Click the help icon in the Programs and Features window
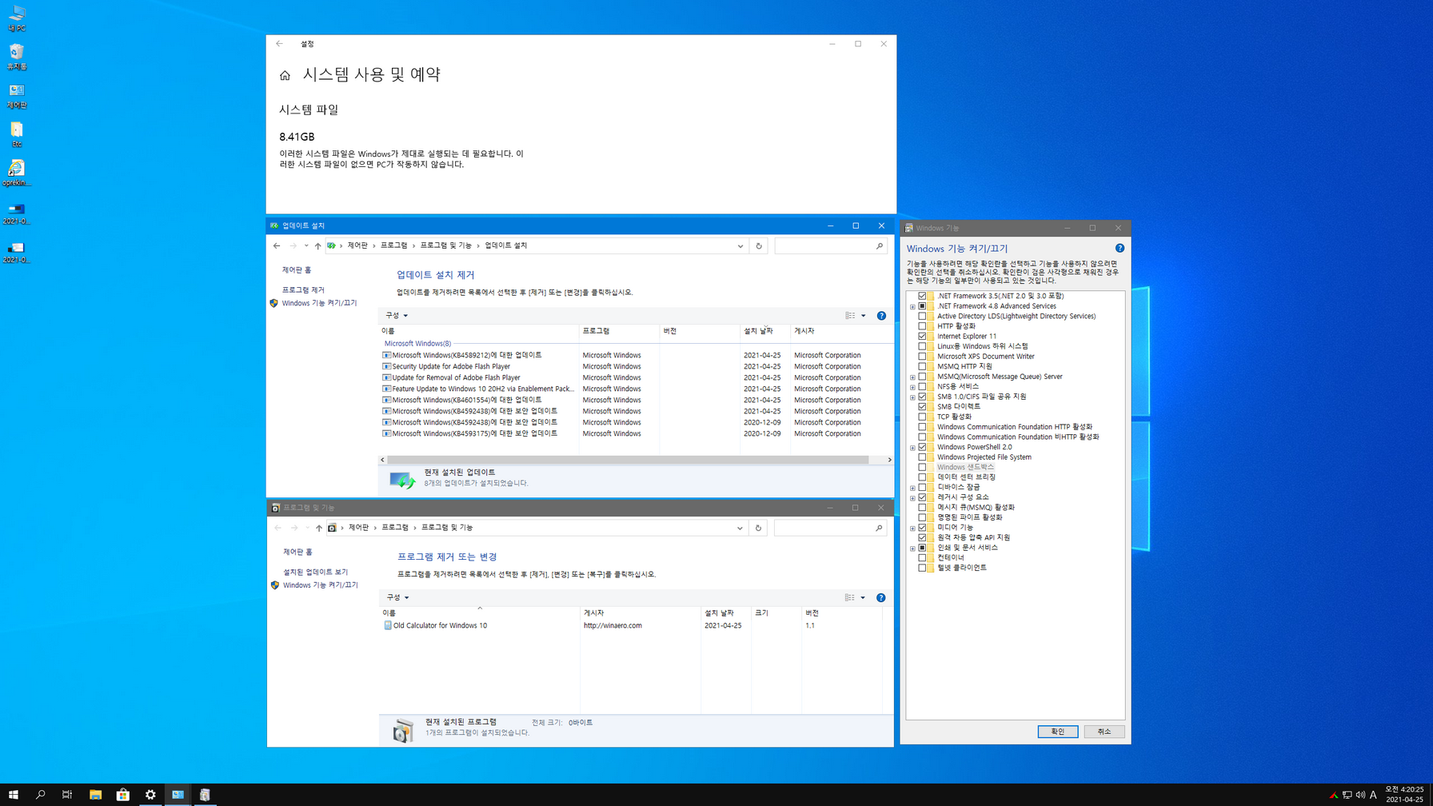 click(880, 598)
